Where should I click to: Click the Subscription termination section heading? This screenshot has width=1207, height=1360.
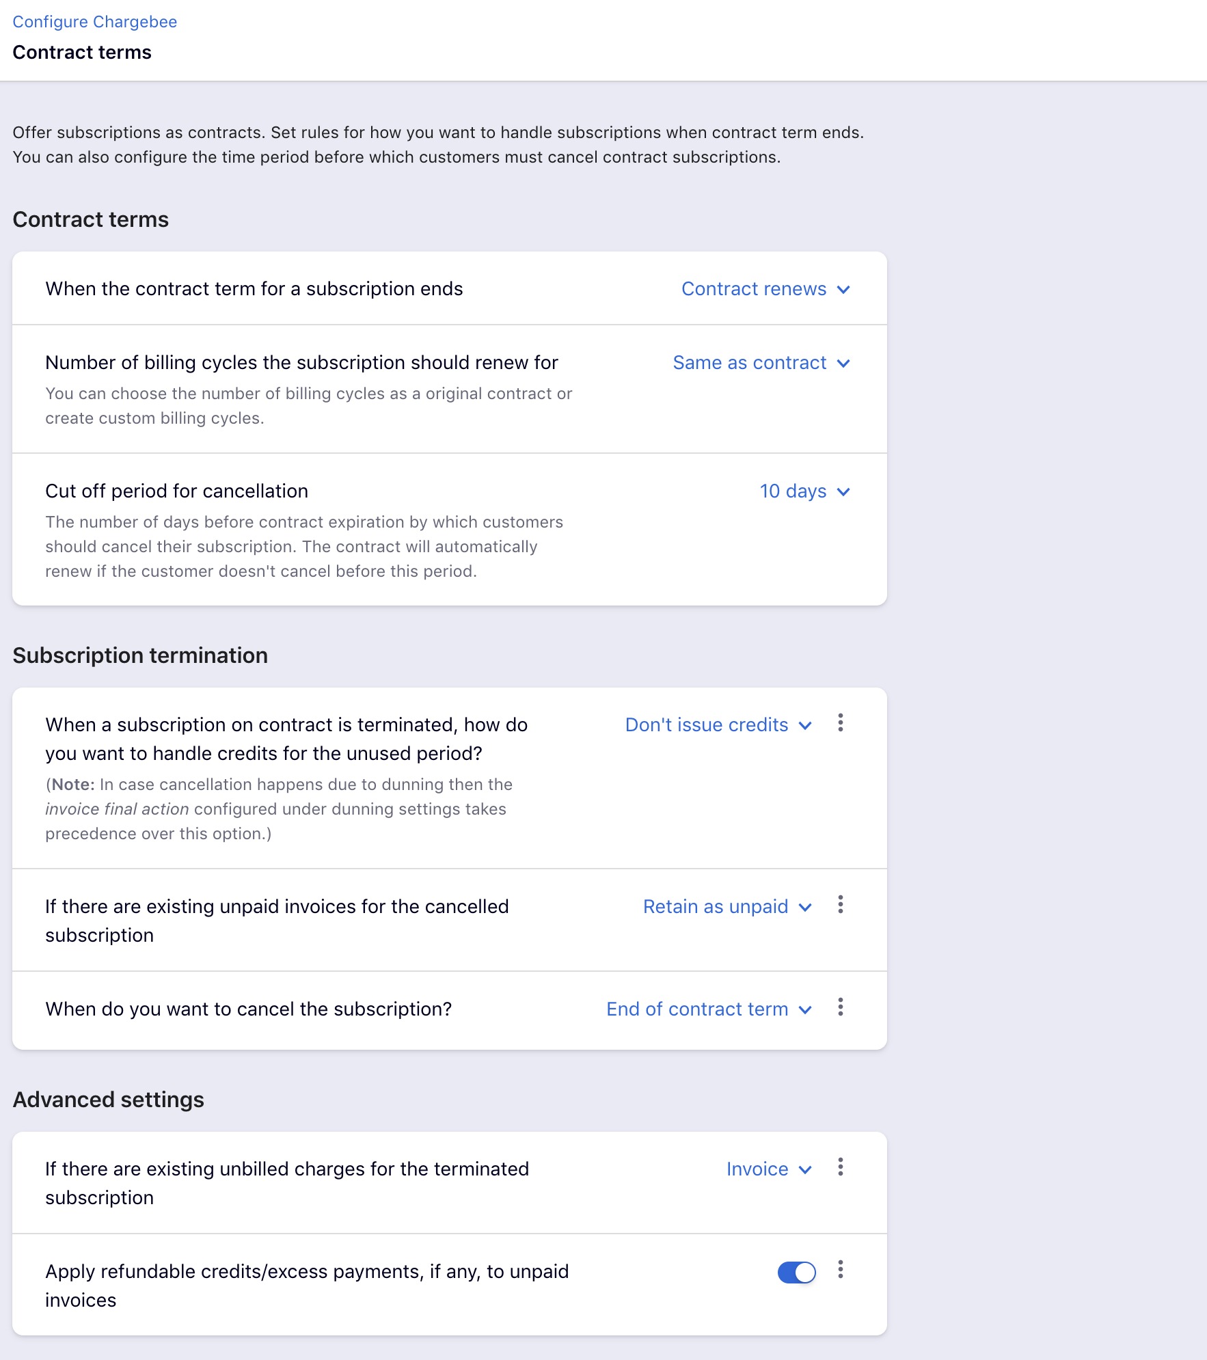click(x=140, y=655)
